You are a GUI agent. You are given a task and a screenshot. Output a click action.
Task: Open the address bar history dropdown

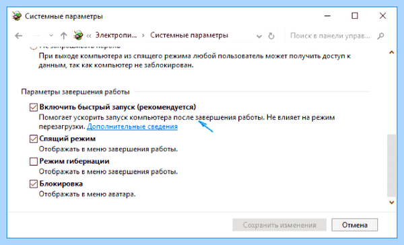coord(259,36)
